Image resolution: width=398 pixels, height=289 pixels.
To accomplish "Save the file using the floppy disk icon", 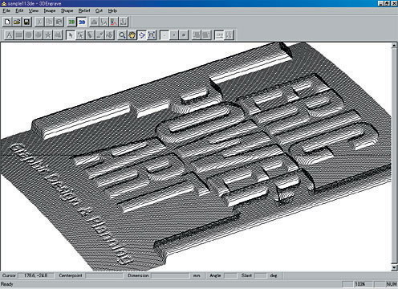I will (26, 22).
